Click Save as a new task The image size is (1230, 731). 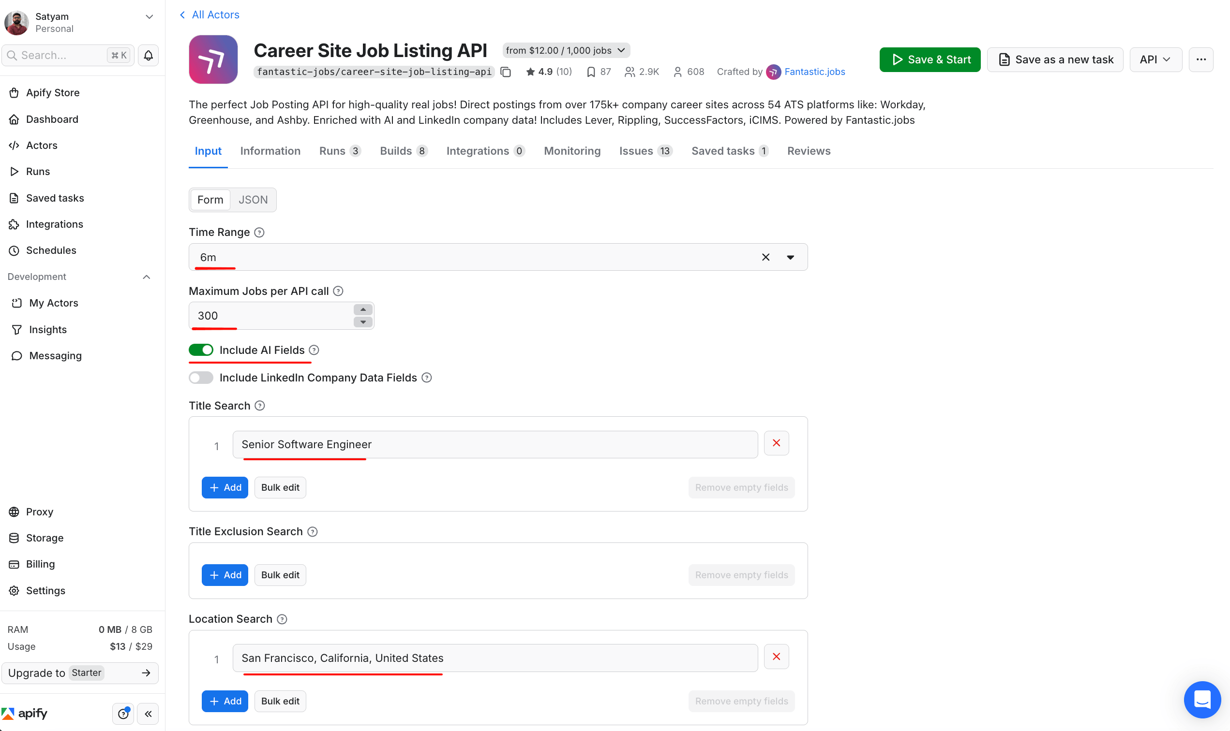pyautogui.click(x=1055, y=59)
